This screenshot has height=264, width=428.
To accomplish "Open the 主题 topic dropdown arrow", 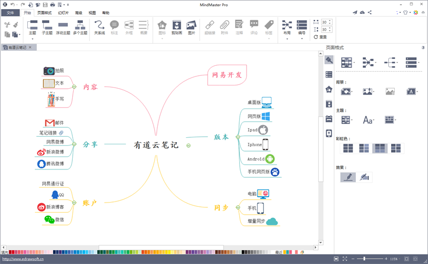I will pos(32,39).
